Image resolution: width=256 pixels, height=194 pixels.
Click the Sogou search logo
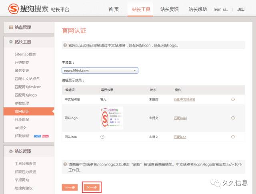coord(28,9)
